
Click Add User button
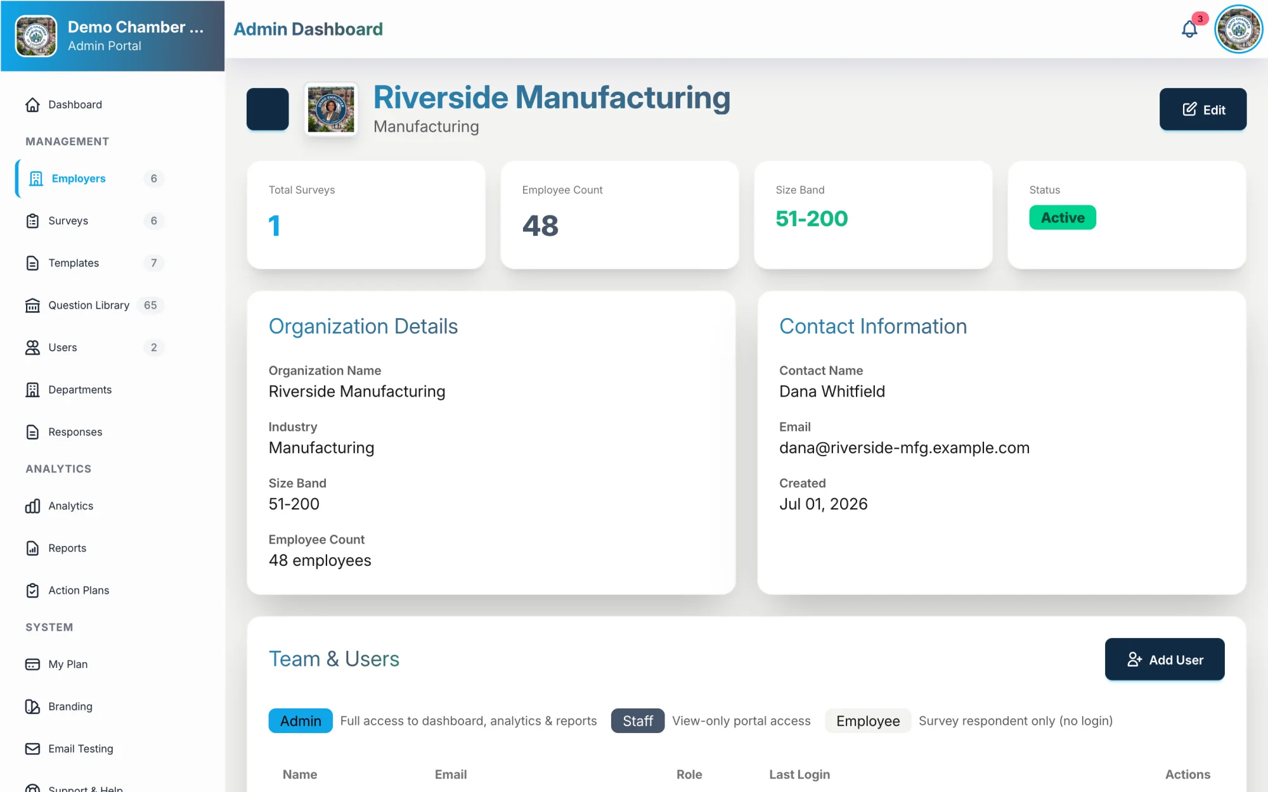coord(1165,660)
